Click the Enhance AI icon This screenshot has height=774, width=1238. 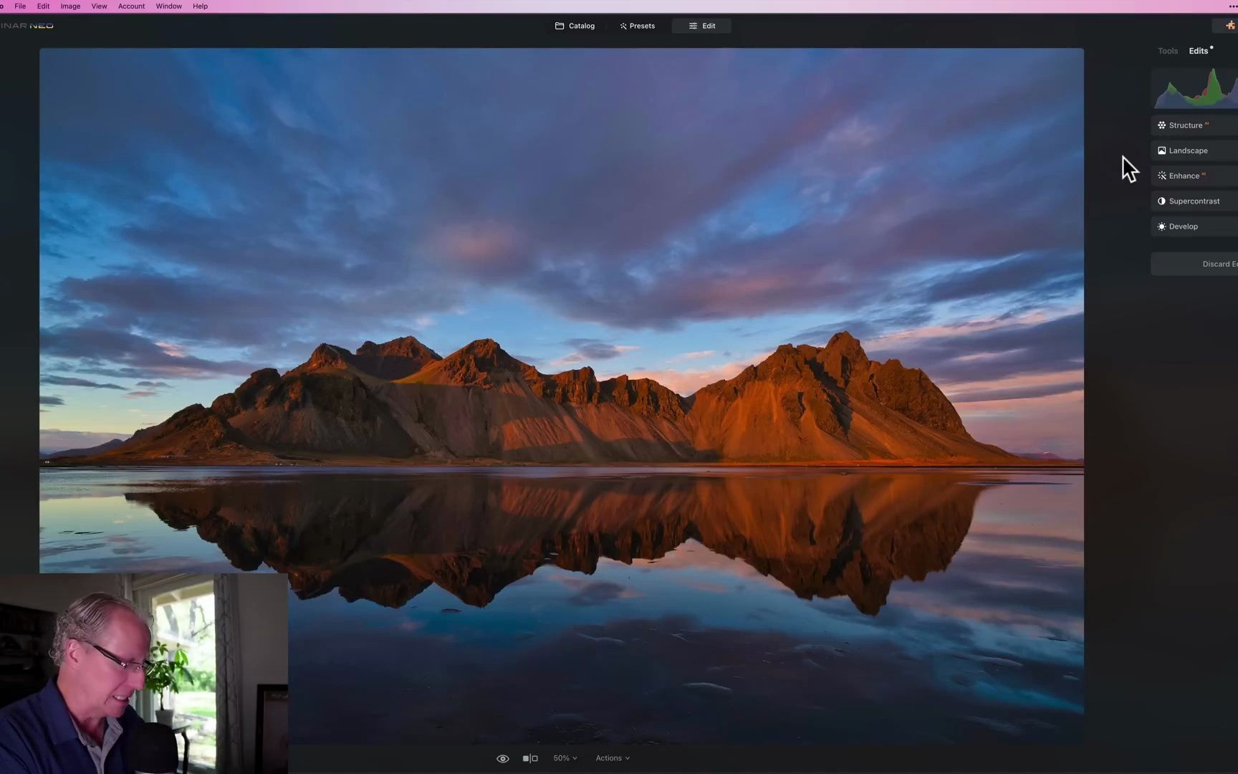click(x=1161, y=176)
